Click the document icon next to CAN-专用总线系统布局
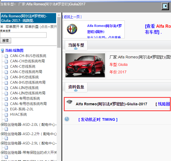 6,104
